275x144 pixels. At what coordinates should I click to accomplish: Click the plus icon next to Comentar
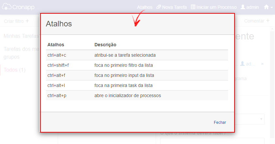click(x=268, y=21)
